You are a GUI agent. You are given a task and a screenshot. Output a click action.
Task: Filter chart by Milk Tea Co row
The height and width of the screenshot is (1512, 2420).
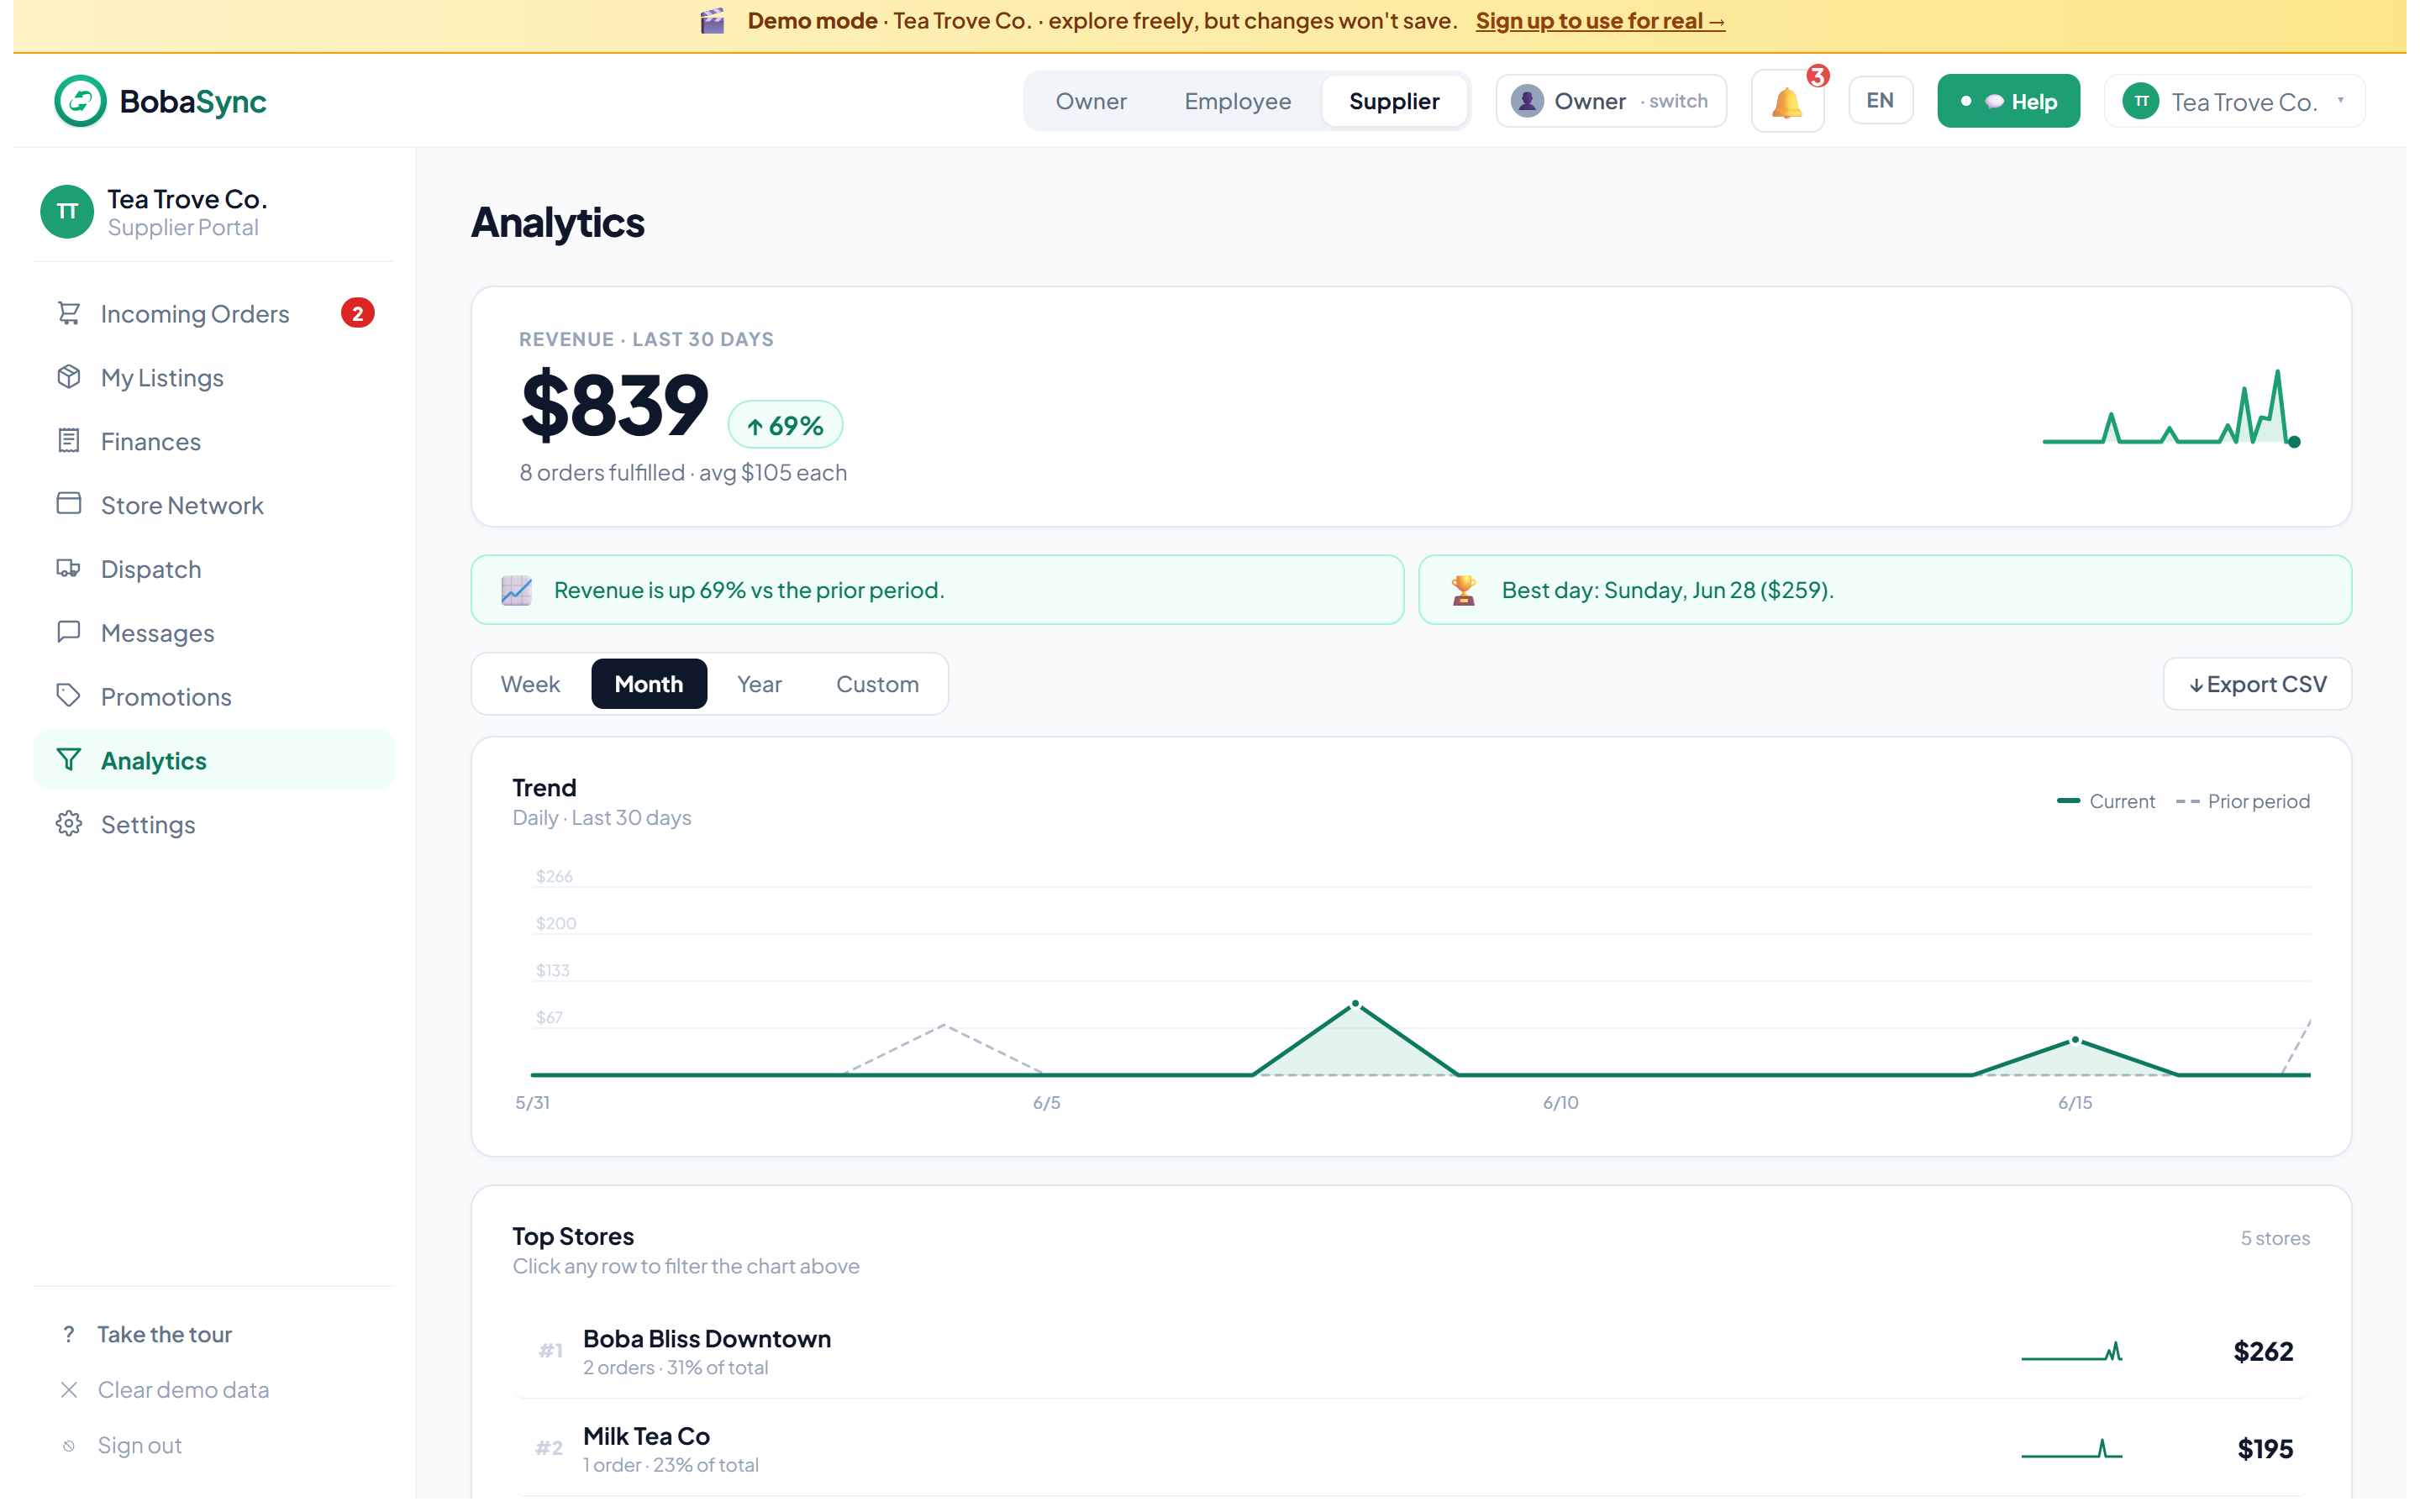click(1411, 1449)
